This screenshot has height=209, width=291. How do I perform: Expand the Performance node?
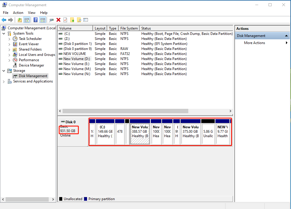(x=9, y=60)
